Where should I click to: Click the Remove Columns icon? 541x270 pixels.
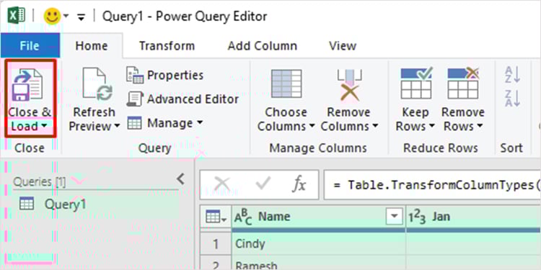pyautogui.click(x=349, y=85)
